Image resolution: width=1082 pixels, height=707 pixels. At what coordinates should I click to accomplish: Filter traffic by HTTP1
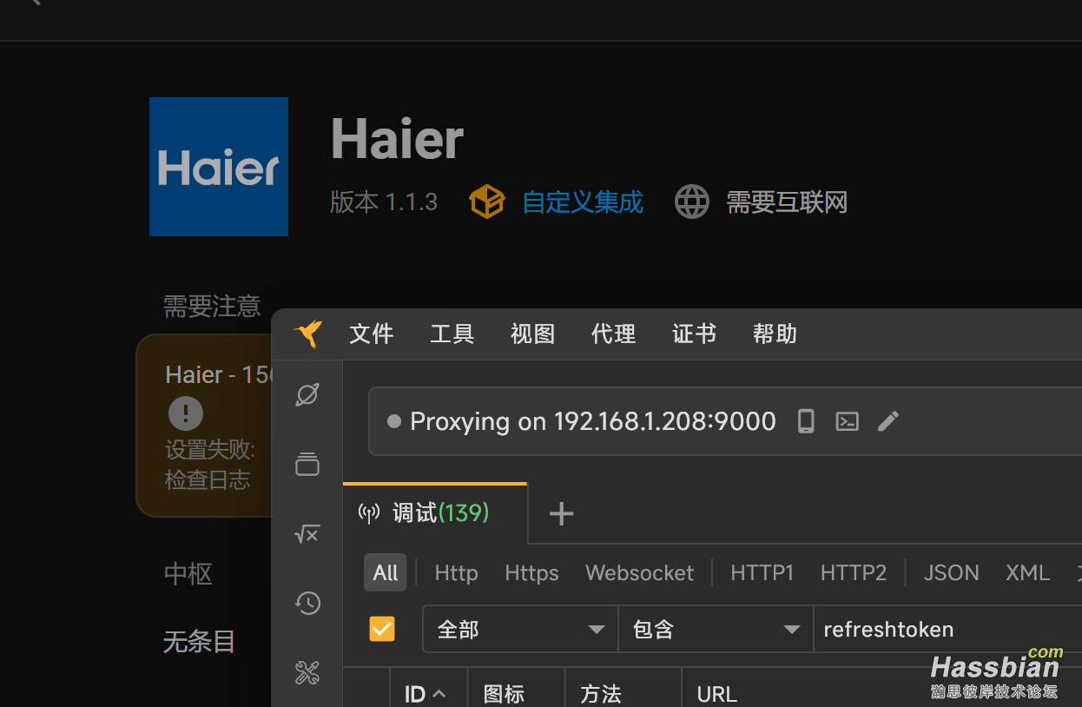[x=762, y=573]
